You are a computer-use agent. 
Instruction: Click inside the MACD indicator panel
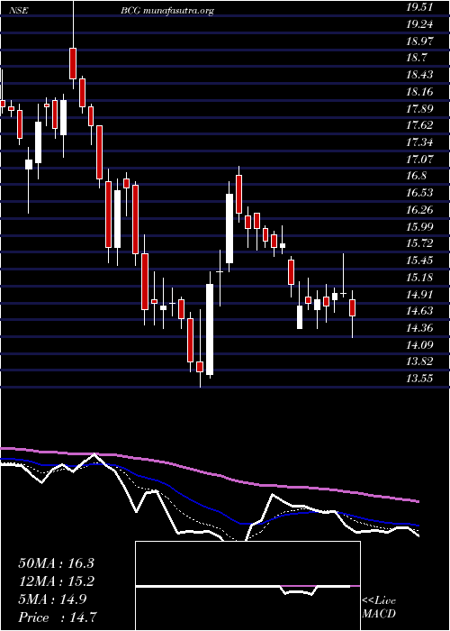[x=247, y=586]
